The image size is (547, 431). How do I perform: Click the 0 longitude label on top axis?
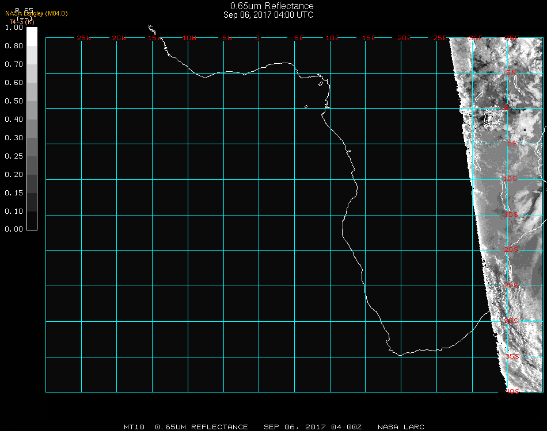(x=257, y=38)
